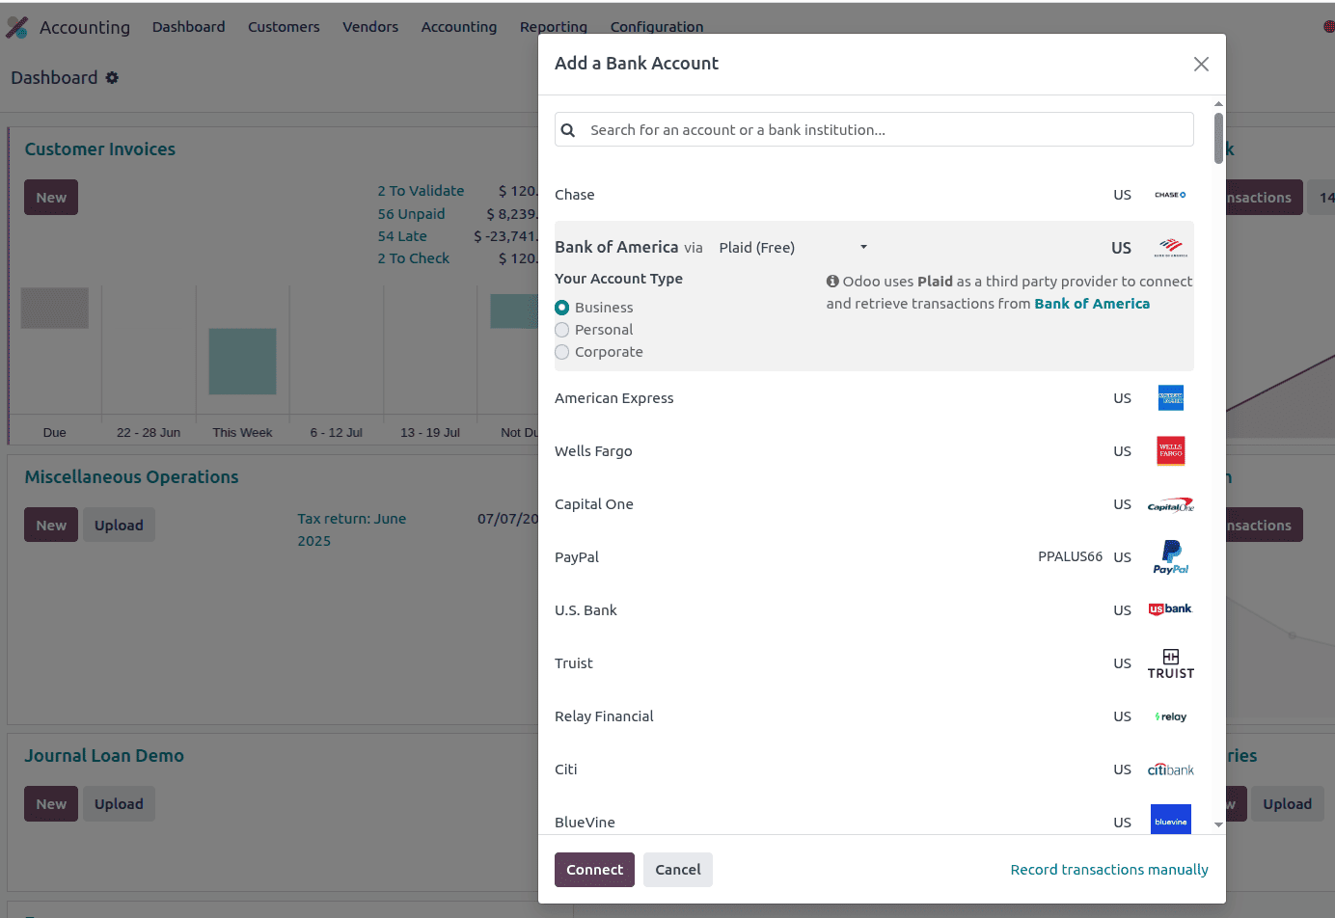The height and width of the screenshot is (918, 1335).
Task: Focus the bank institution search field
Action: tap(874, 130)
